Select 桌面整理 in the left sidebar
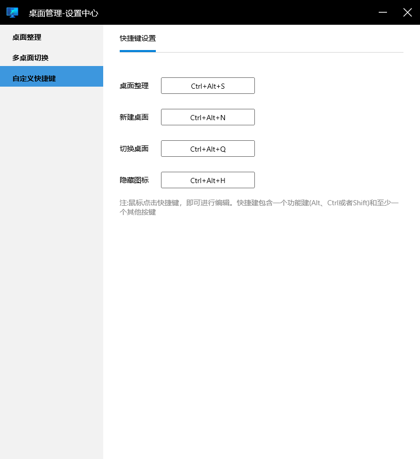The image size is (420, 459). coord(27,37)
